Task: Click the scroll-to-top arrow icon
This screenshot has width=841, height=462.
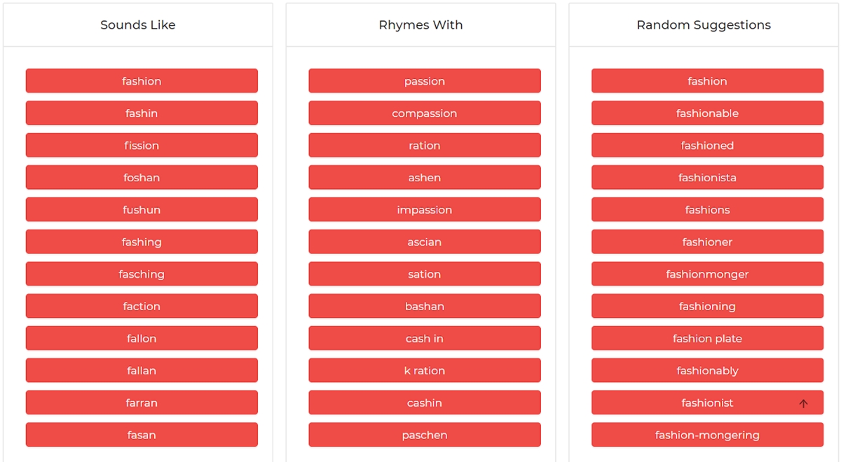Action: 803,403
